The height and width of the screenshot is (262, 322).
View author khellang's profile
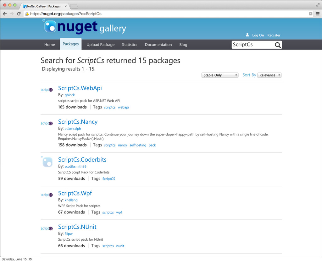[x=71, y=200]
